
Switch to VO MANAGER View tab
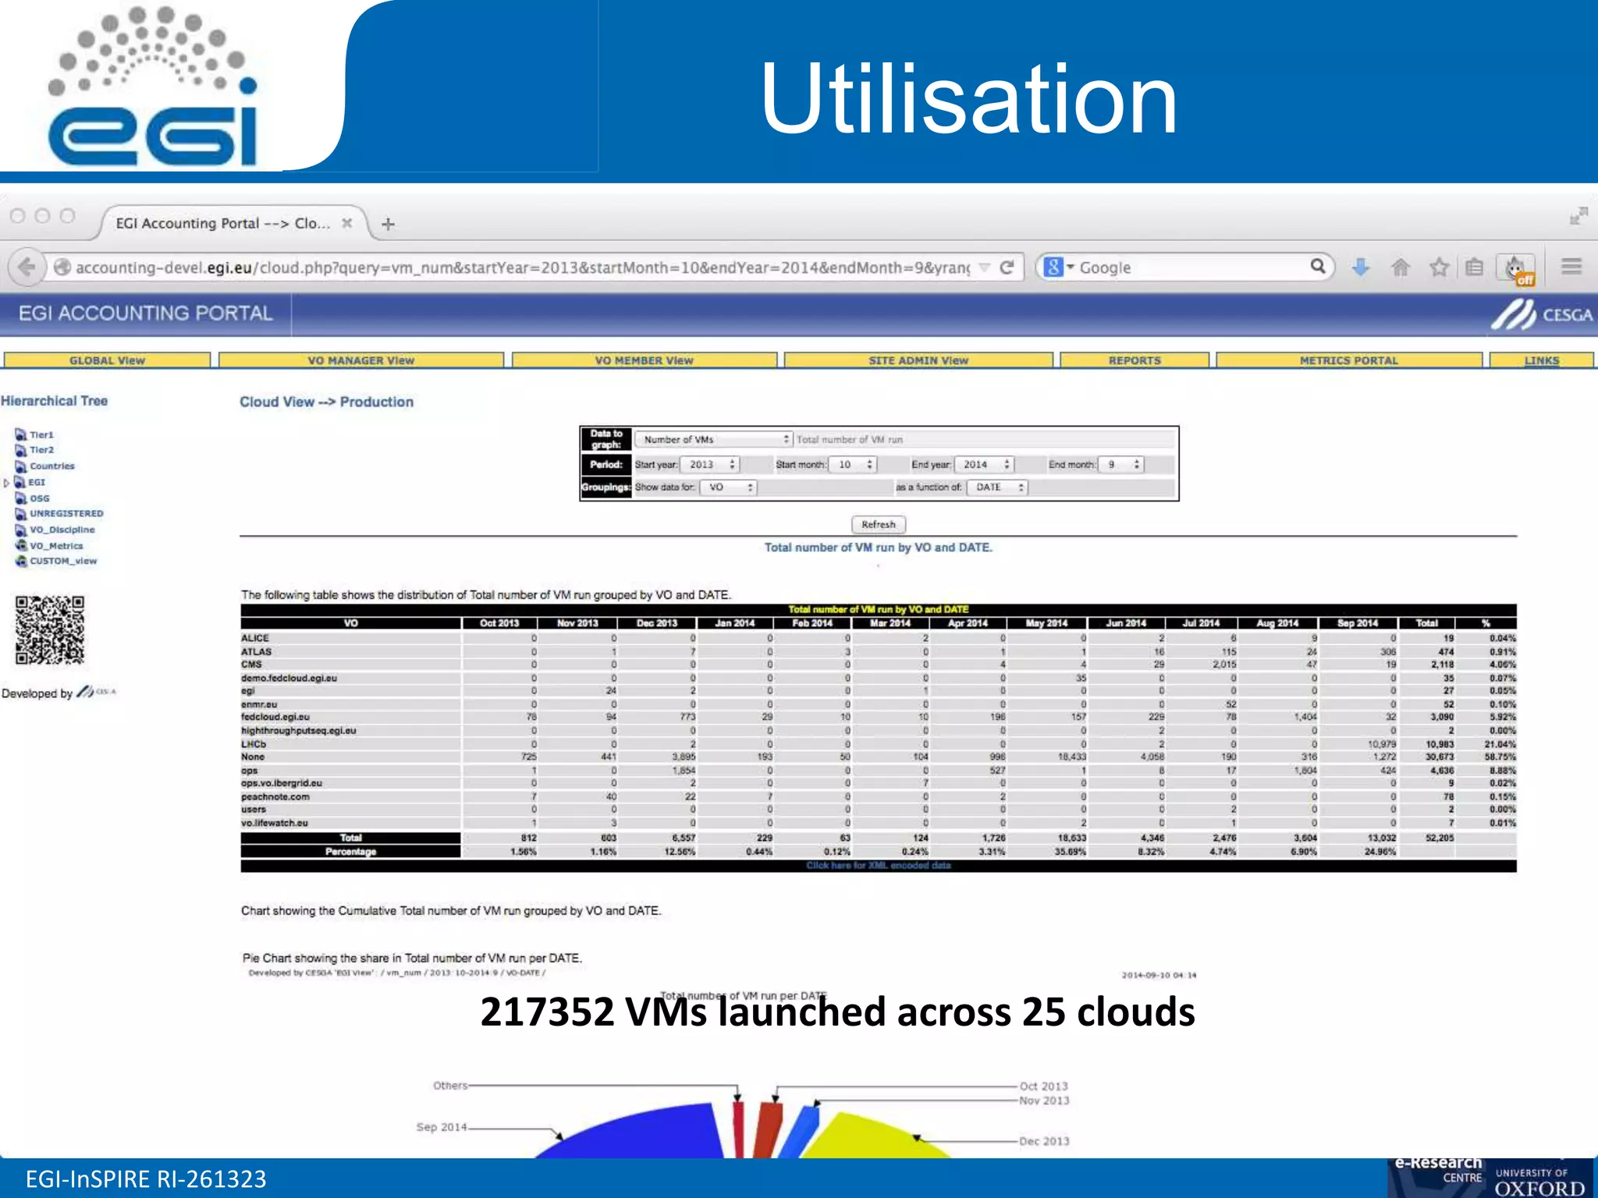360,360
